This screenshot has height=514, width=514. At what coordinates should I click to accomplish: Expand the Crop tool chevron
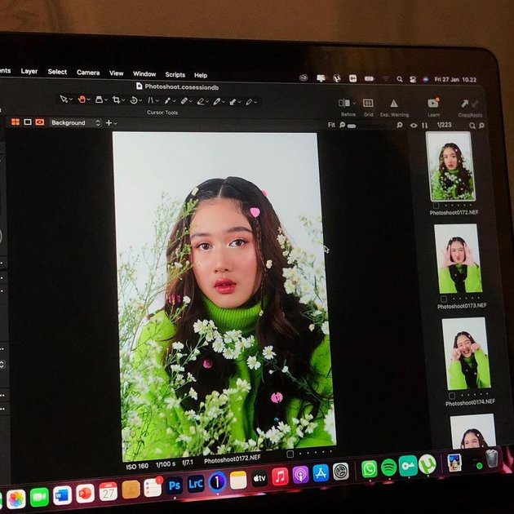coord(123,100)
